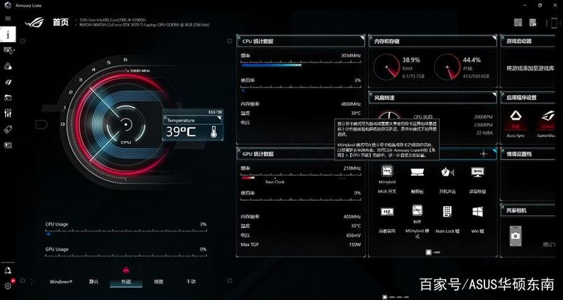The height and width of the screenshot is (300, 563).
Task: Open Aura Sync from the sidebar triangle icon
Action: [8, 66]
